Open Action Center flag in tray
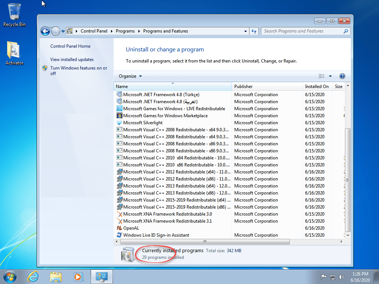The width and height of the screenshot is (379, 284). [323, 277]
